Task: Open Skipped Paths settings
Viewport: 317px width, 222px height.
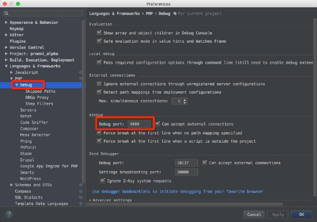Action: (x=40, y=91)
